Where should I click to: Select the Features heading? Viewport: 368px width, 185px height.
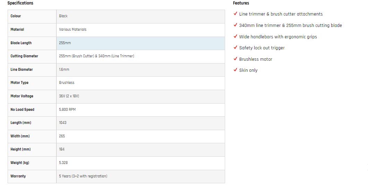click(241, 3)
